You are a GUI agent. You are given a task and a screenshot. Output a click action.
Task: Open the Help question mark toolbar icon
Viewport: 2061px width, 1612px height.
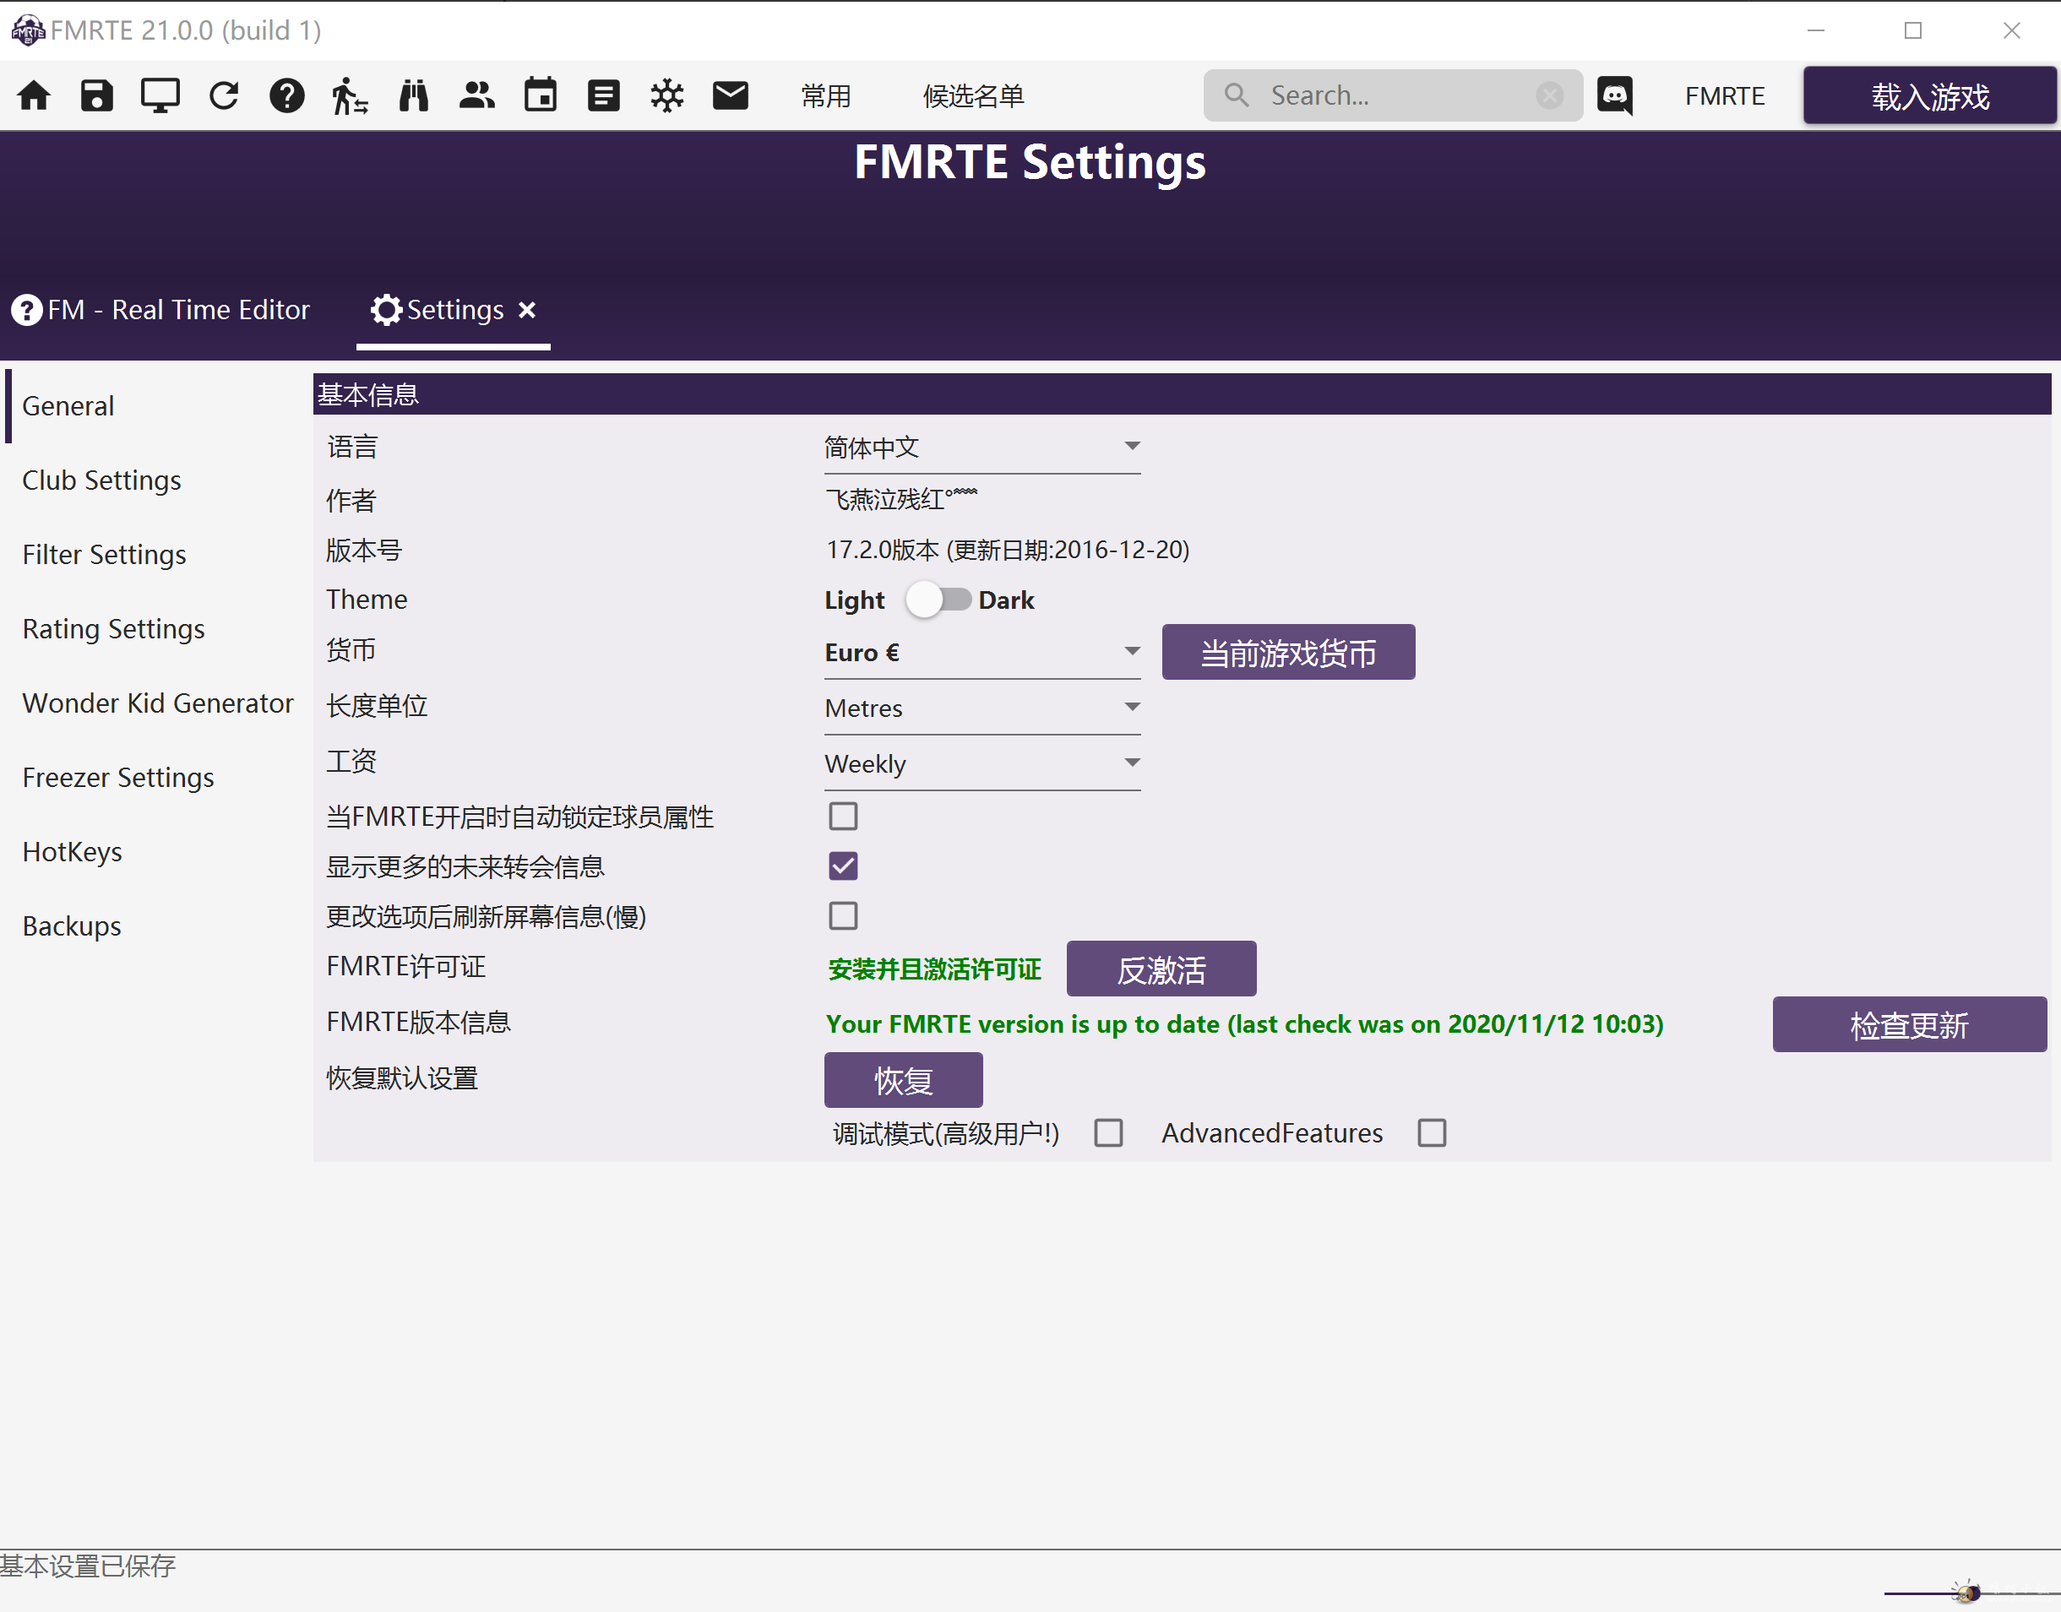tap(287, 95)
